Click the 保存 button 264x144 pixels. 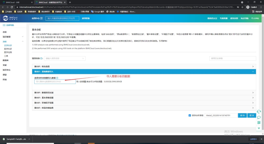[242, 115]
